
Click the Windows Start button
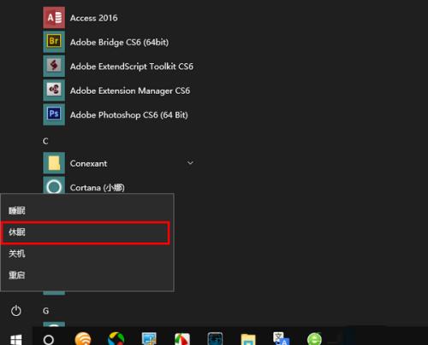click(x=16, y=339)
